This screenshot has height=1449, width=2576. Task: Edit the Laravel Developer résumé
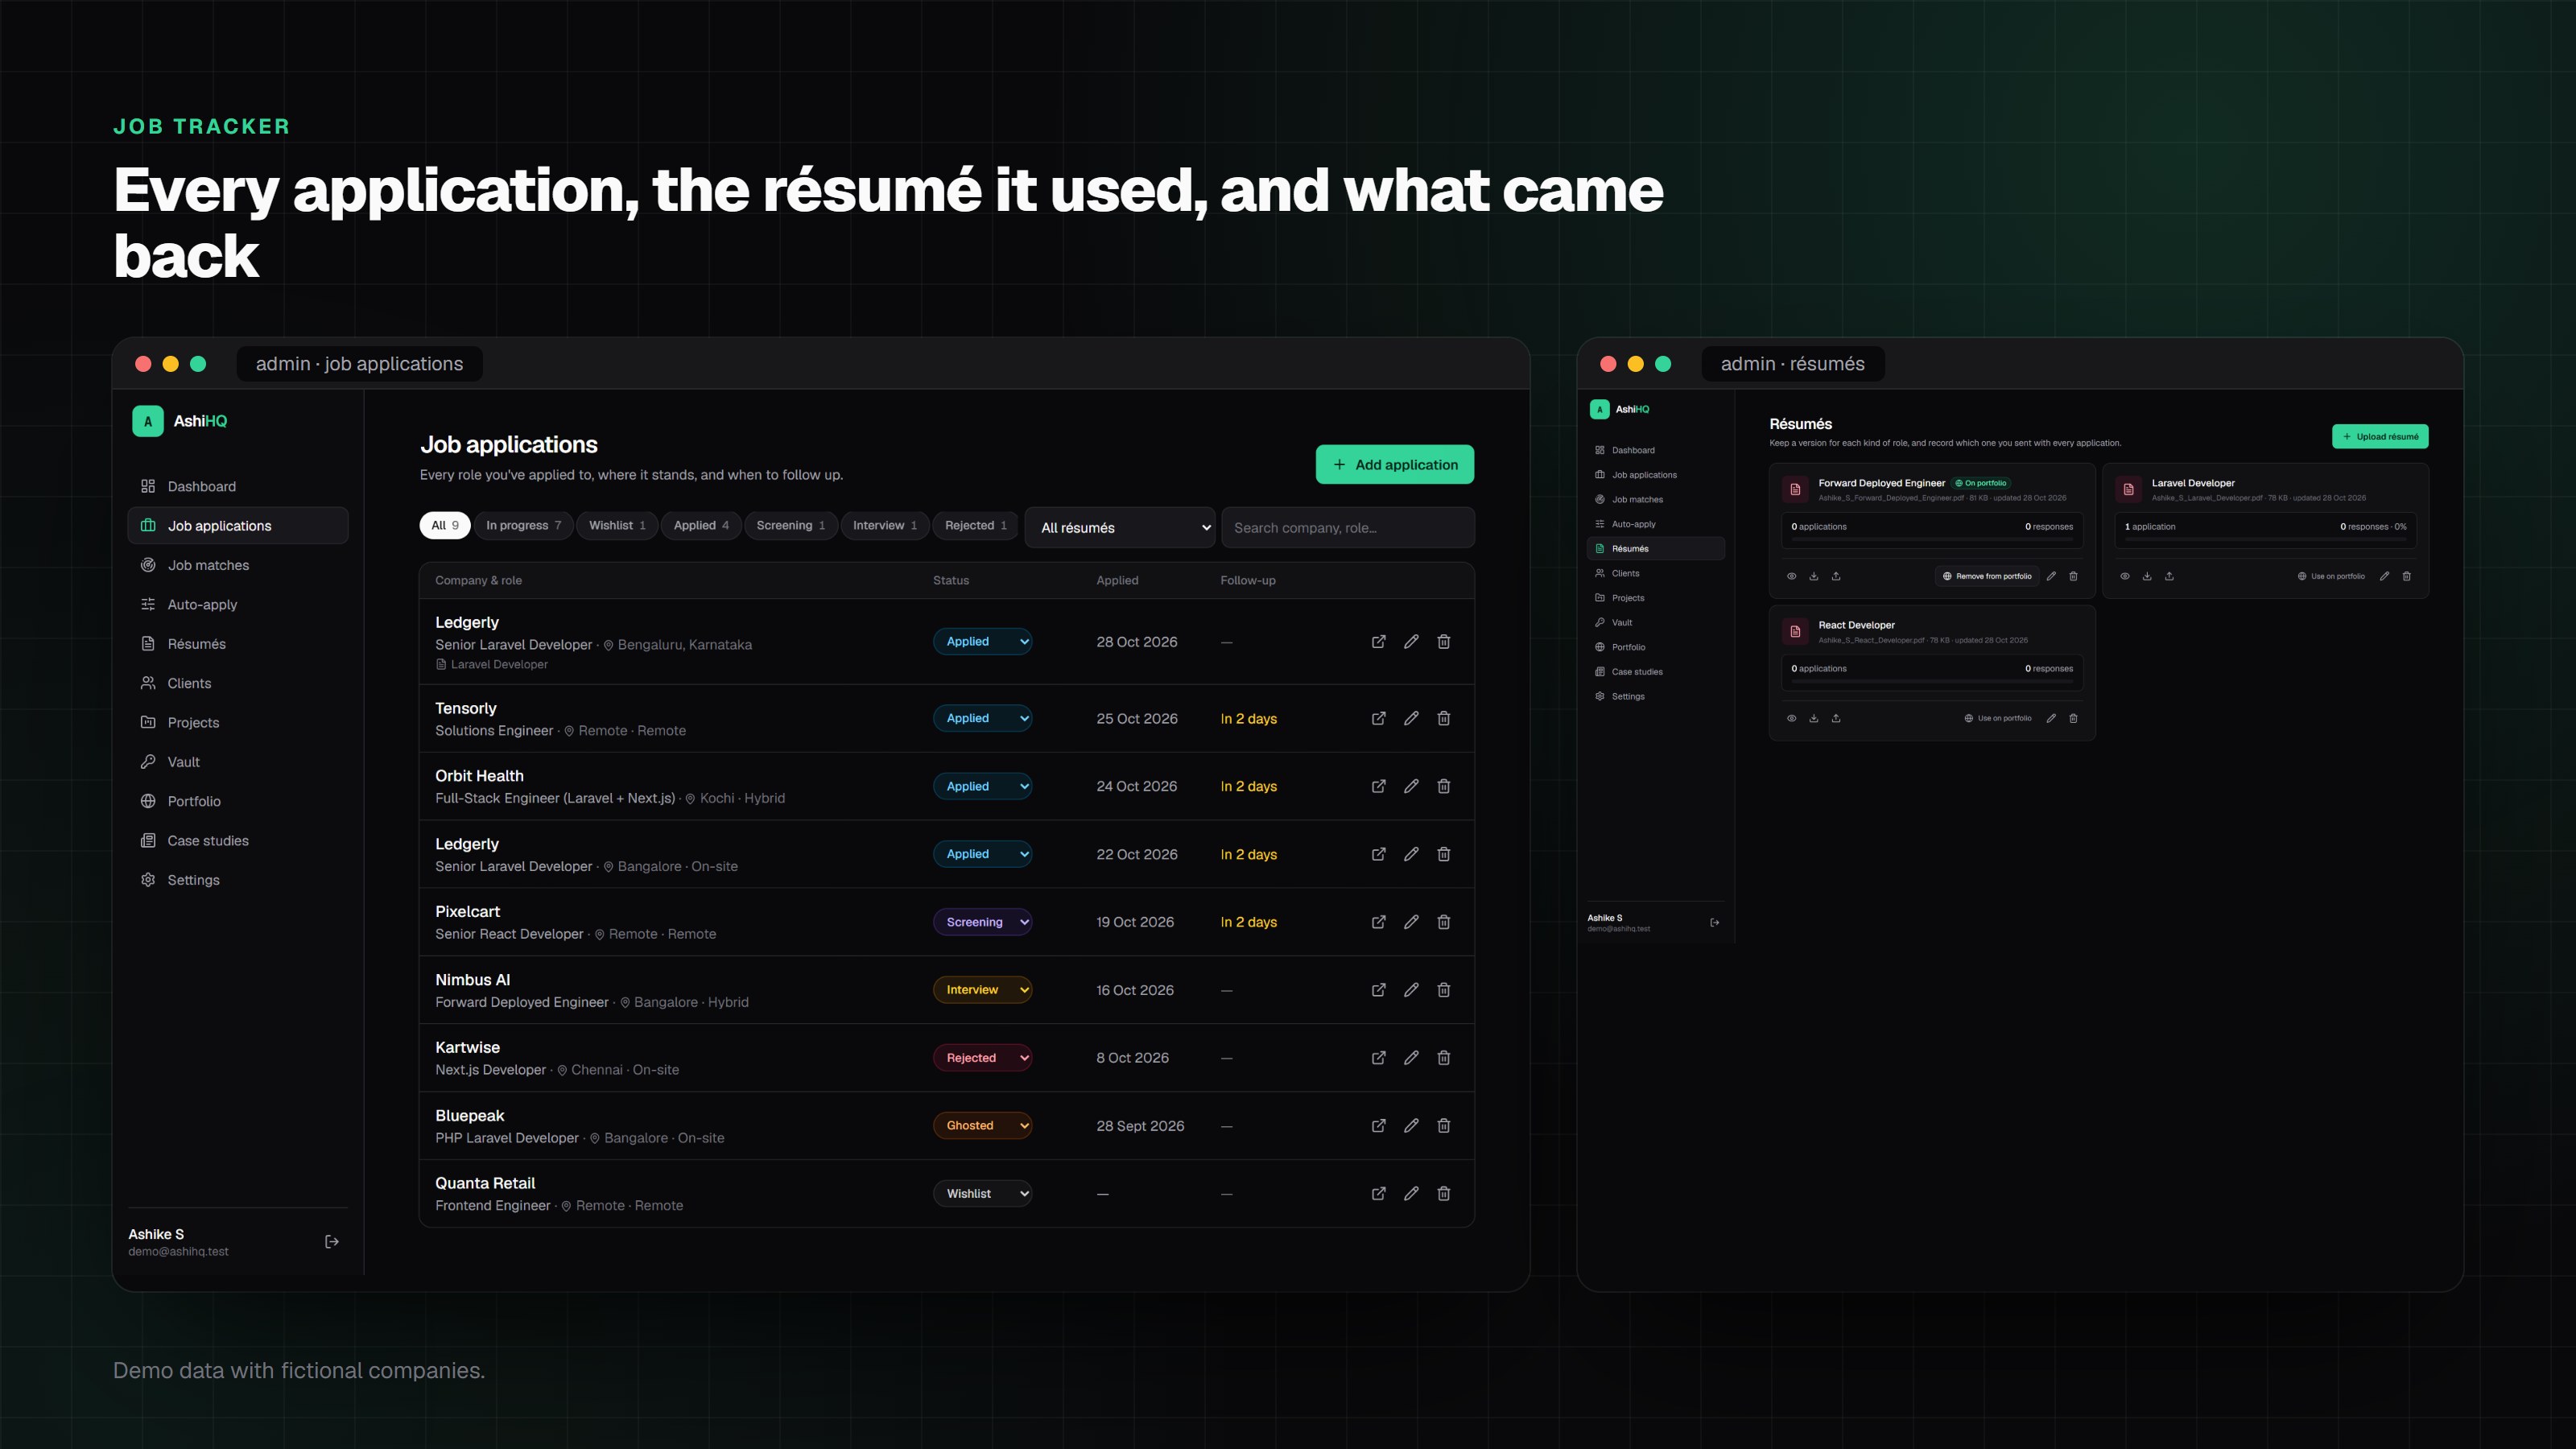(2384, 576)
